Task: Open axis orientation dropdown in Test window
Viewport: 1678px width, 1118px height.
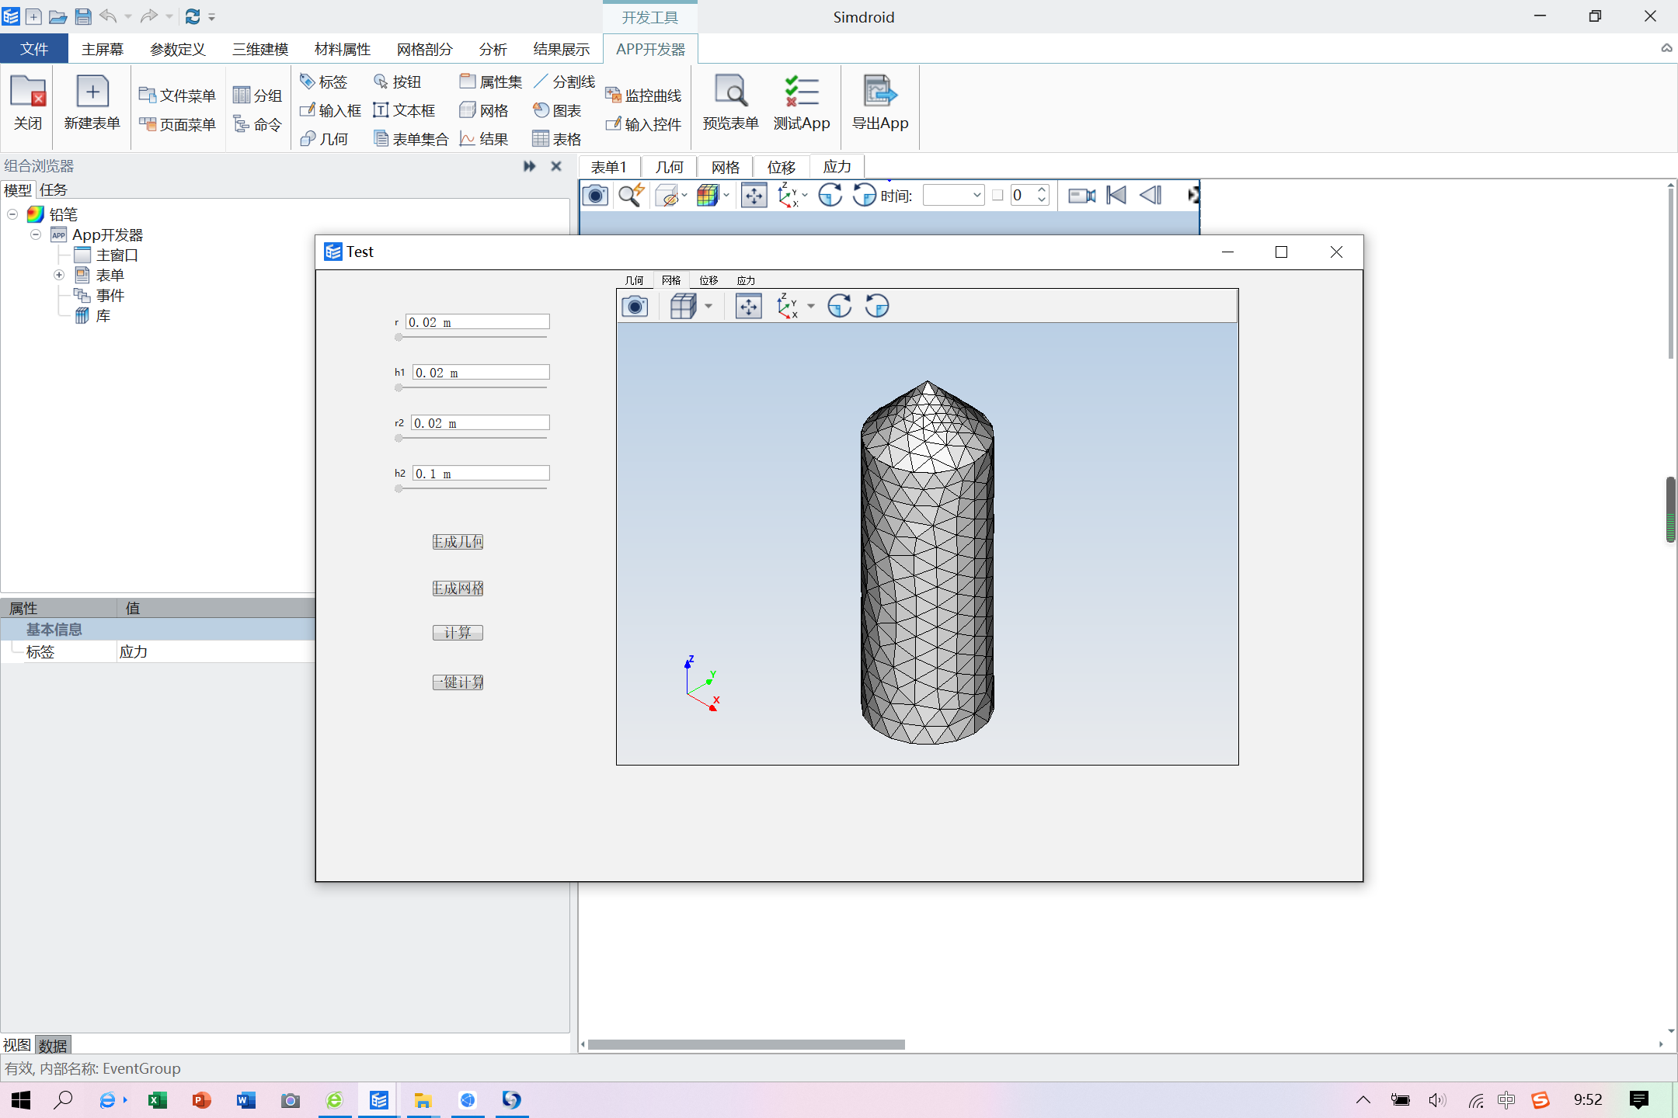Action: click(811, 306)
